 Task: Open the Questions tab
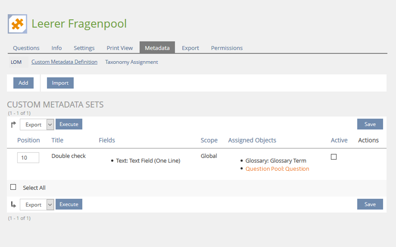tap(26, 48)
